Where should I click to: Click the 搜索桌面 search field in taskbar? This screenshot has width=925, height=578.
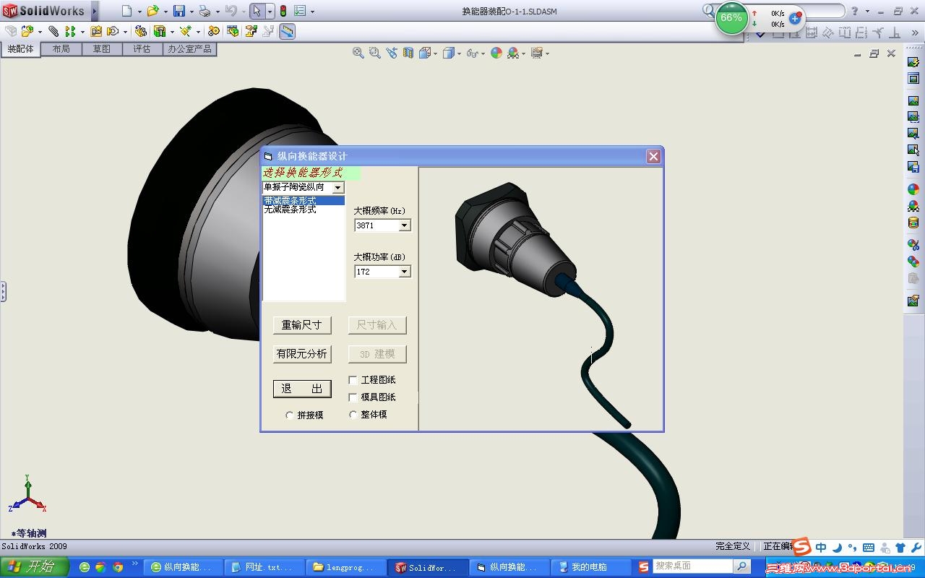point(694,566)
